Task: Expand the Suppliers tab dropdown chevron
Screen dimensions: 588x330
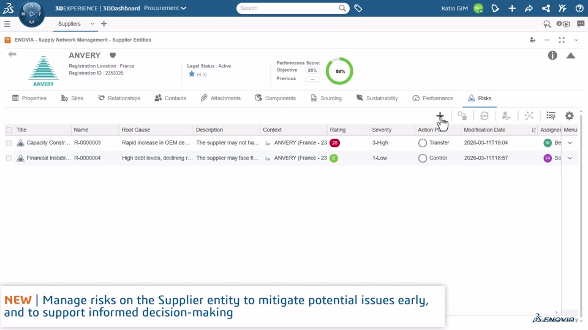Action: [x=92, y=24]
